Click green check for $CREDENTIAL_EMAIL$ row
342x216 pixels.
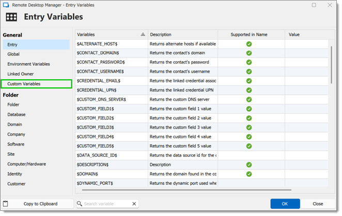(249, 81)
